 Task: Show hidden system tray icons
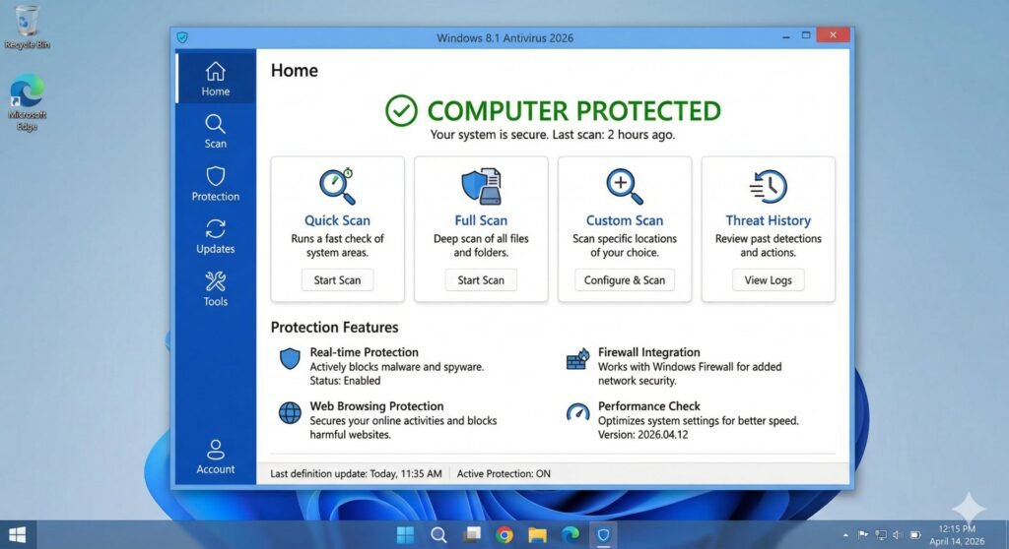coord(845,535)
